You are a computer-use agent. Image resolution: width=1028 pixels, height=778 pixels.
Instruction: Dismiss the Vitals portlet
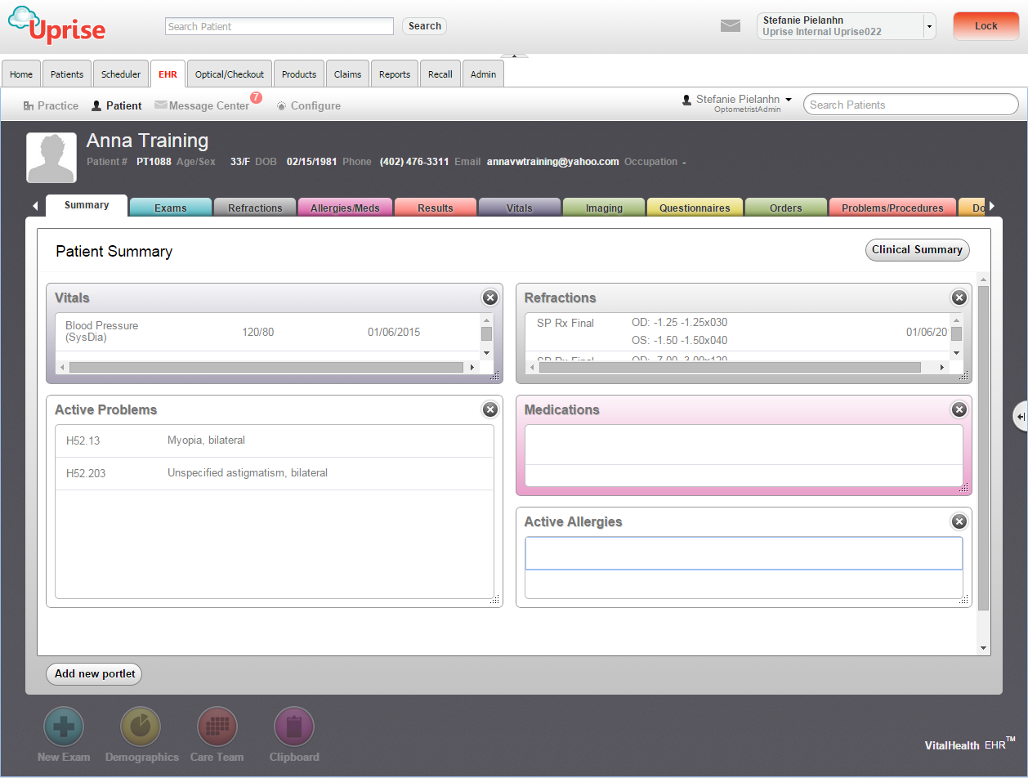(489, 297)
